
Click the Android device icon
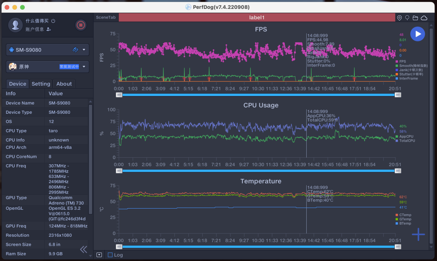pos(11,50)
